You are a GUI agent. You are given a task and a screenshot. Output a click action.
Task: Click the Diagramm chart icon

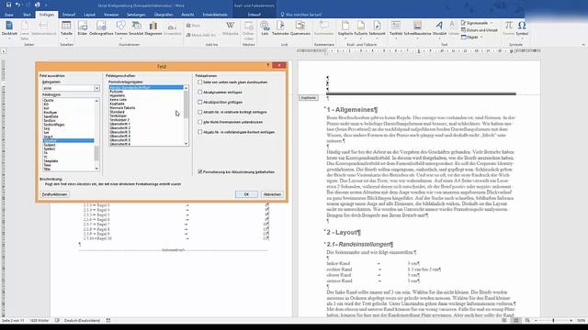tap(153, 28)
